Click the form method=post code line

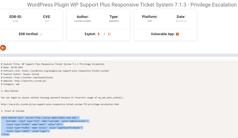(40, 118)
